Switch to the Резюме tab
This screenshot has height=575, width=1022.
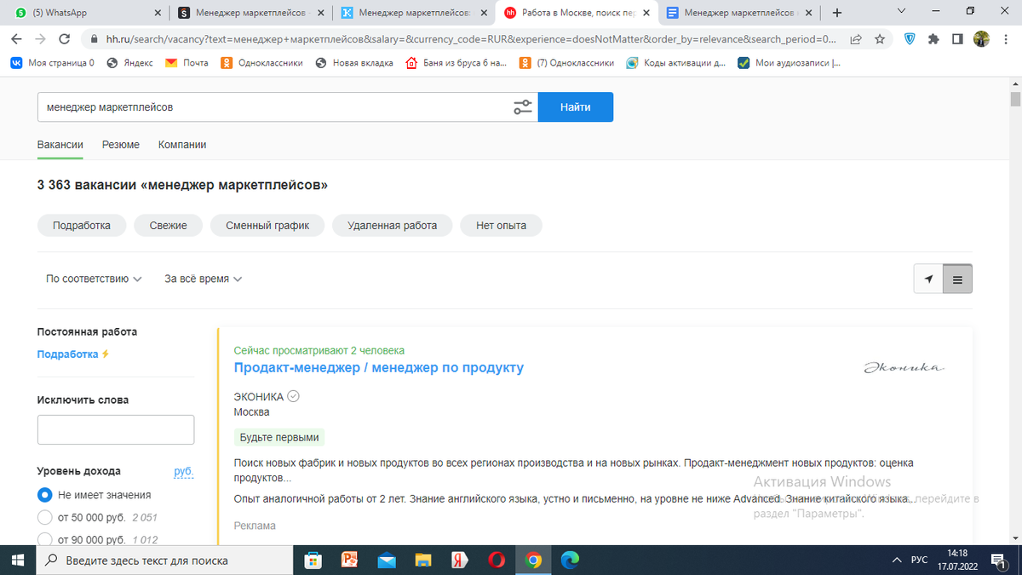click(x=121, y=145)
